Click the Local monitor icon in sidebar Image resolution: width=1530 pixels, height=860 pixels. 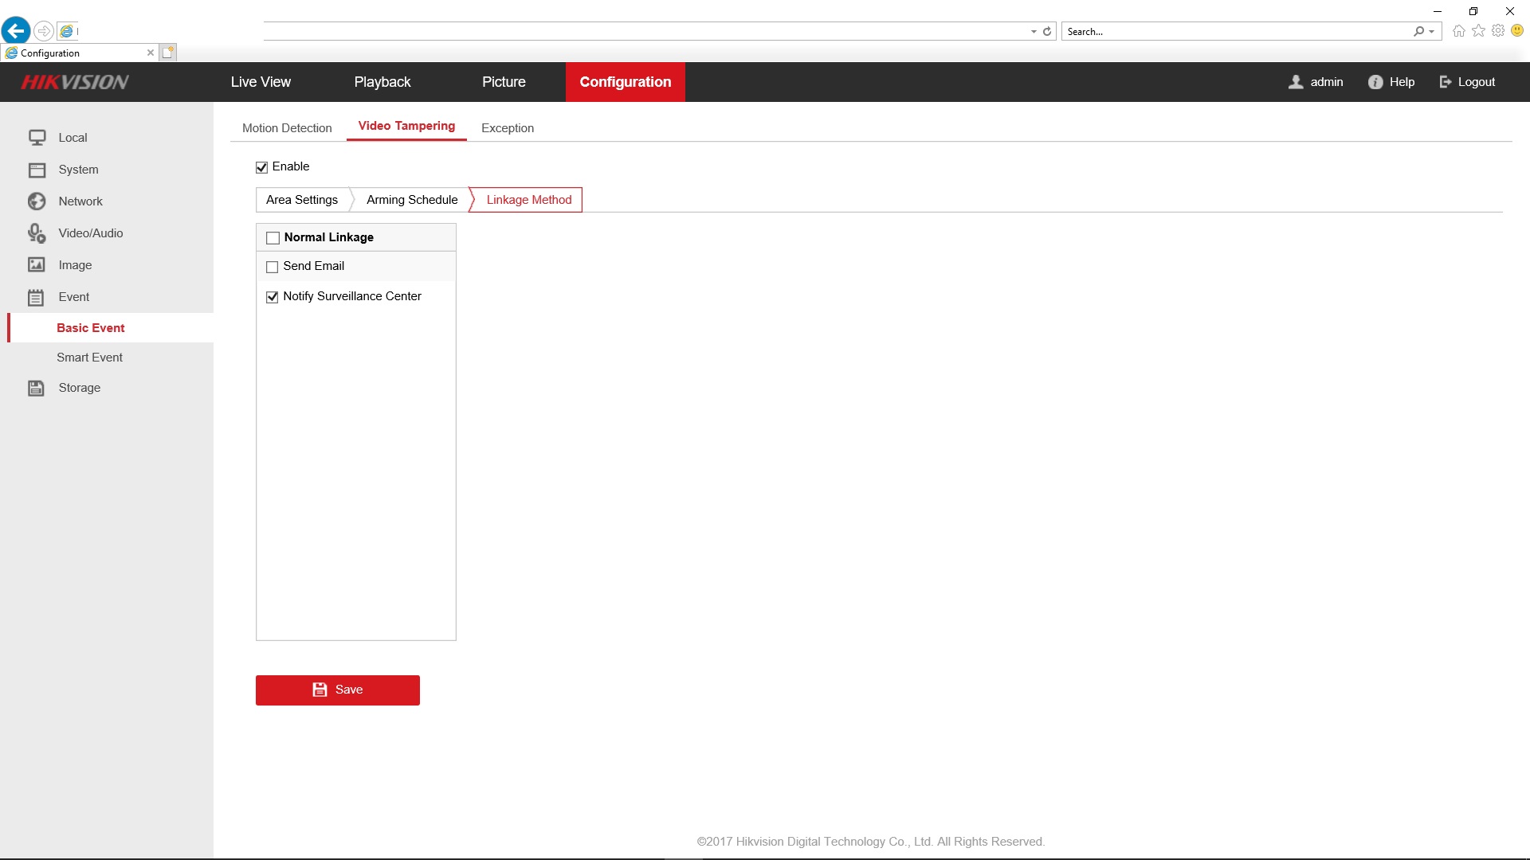pos(37,138)
